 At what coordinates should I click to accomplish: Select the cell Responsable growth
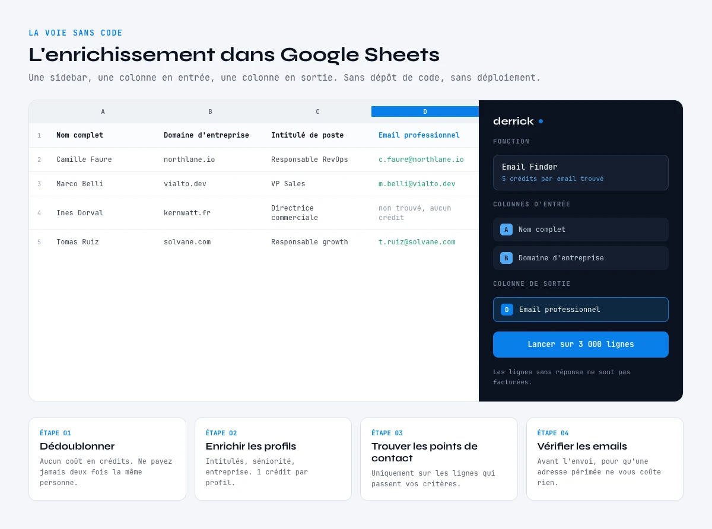(x=317, y=242)
